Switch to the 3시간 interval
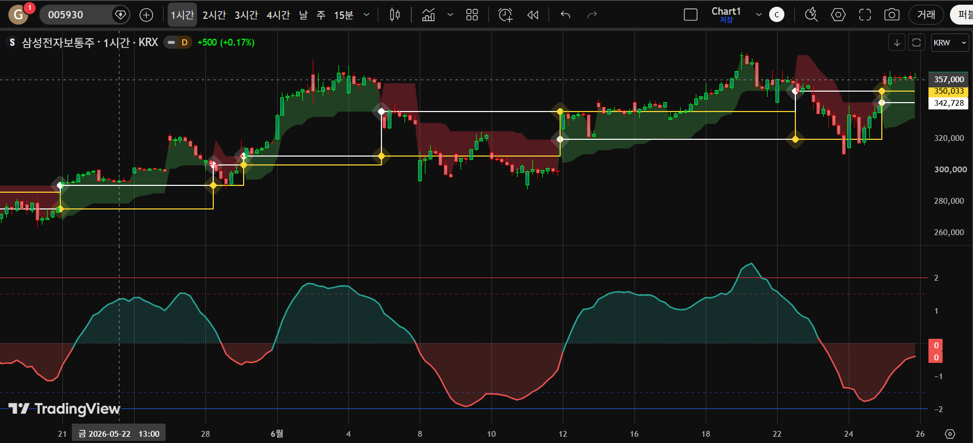 point(246,15)
